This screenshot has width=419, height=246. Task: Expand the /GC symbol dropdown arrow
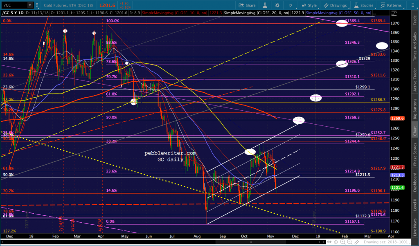(x=30, y=5)
